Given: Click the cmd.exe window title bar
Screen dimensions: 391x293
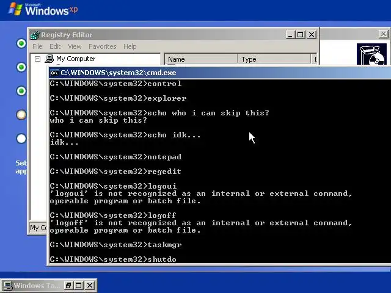Looking at the screenshot, I should 220,73.
